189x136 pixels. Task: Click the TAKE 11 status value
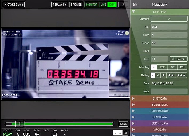pyautogui.click(x=55, y=134)
